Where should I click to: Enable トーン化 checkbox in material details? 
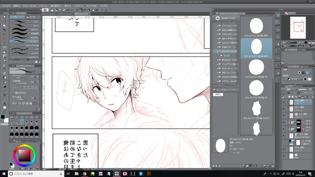(x=231, y=153)
